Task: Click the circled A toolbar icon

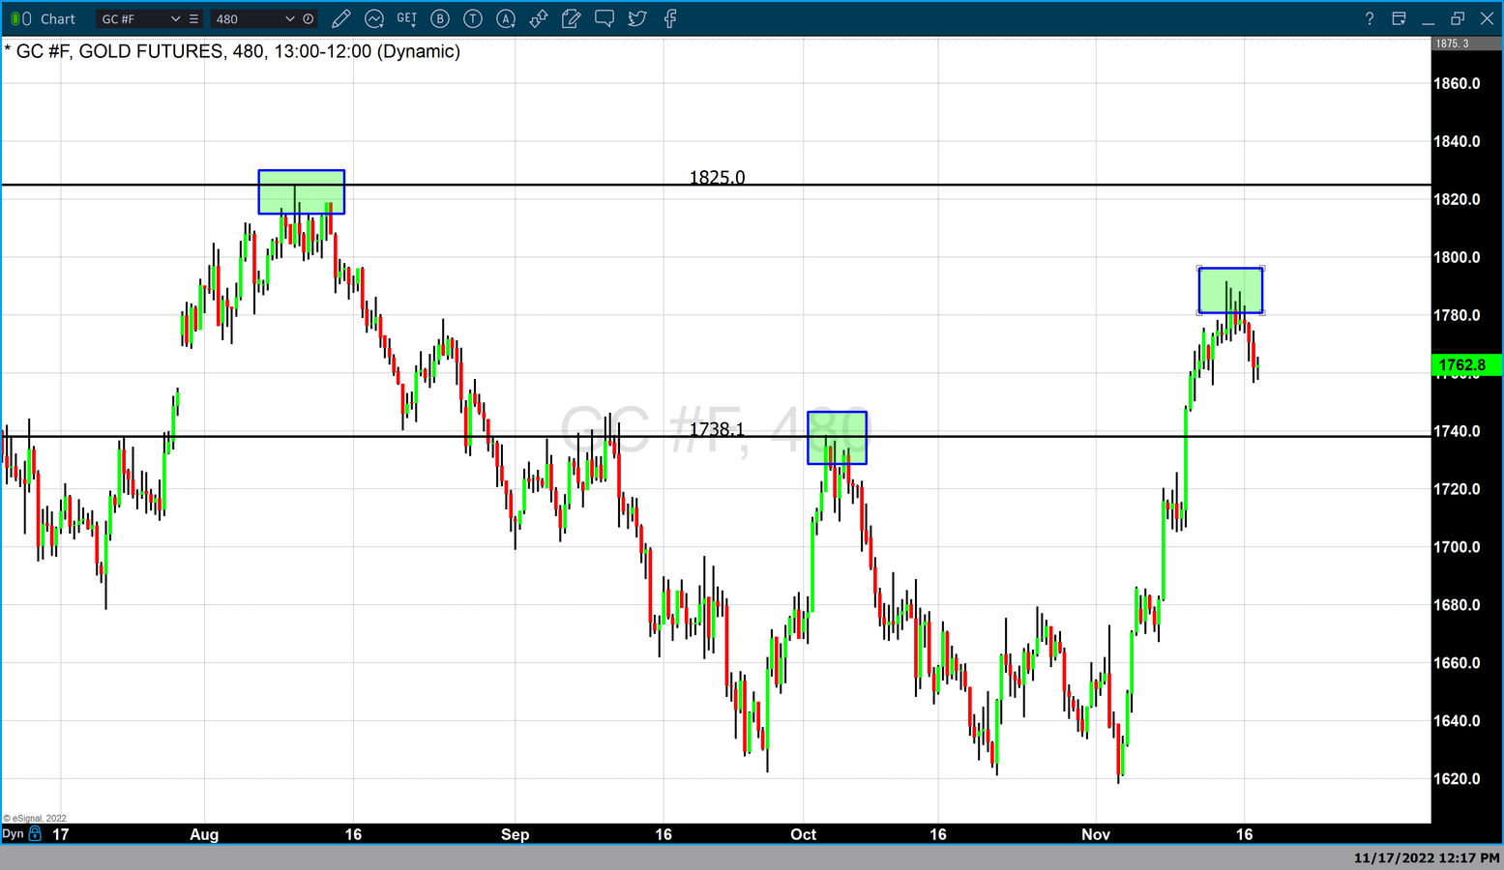Action: coord(506,18)
